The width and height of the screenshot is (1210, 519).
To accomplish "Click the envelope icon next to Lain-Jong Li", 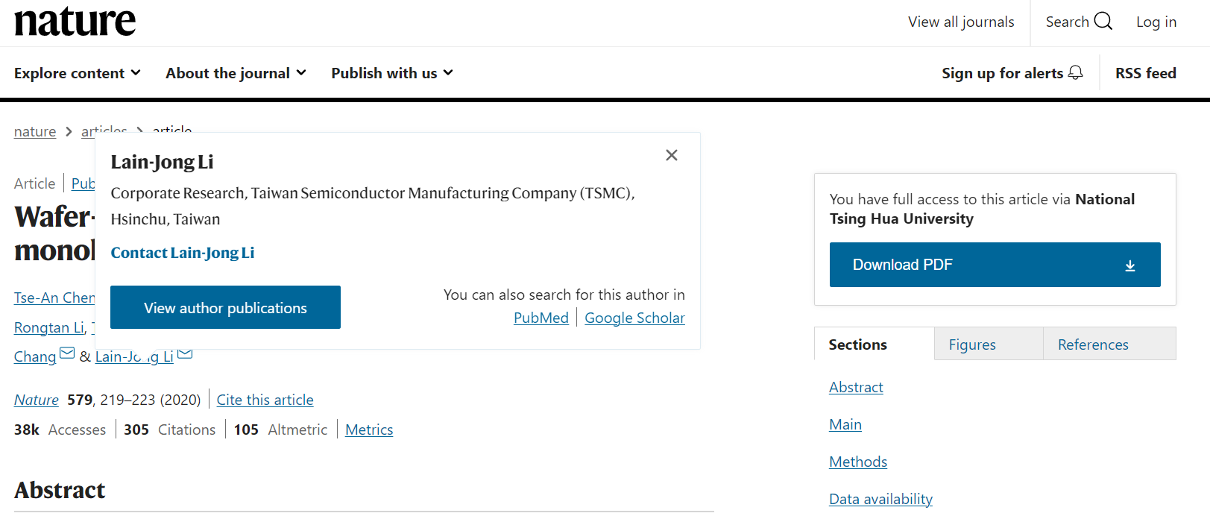I will pyautogui.click(x=185, y=353).
